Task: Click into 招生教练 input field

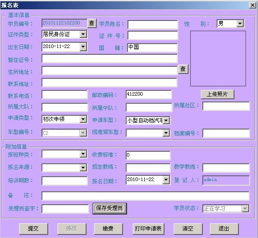Action: [148, 168]
